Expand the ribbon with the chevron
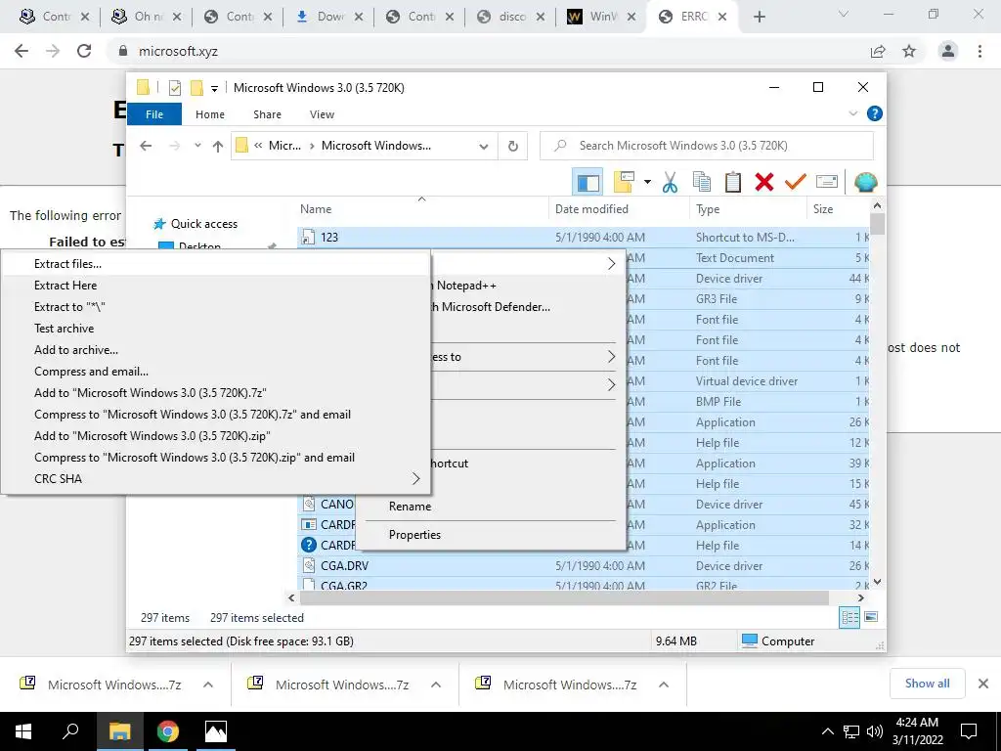 [852, 113]
